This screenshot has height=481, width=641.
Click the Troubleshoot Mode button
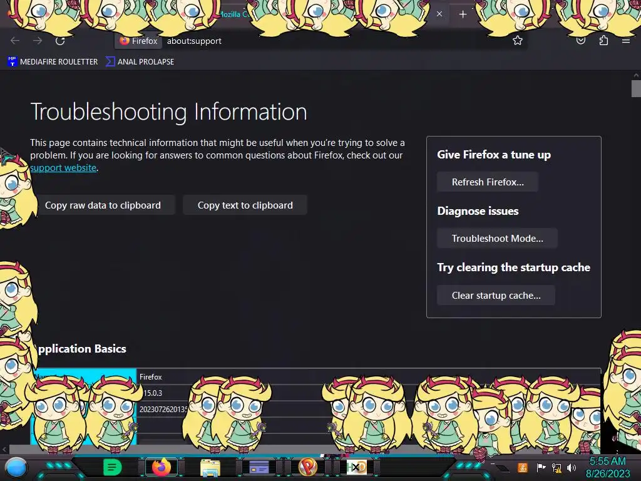497,239
